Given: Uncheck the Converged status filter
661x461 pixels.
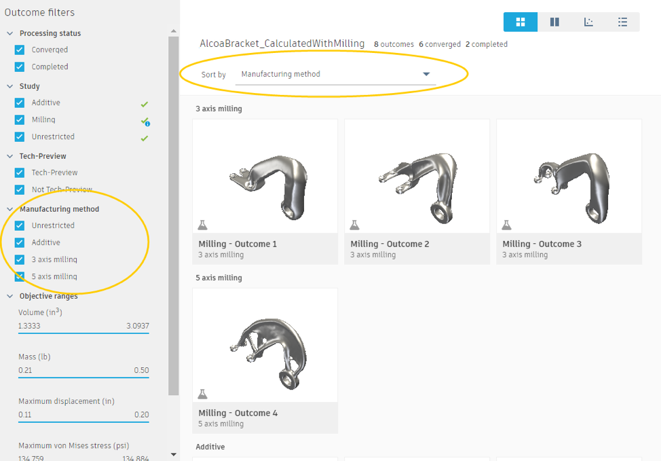Looking at the screenshot, I should click(x=20, y=50).
